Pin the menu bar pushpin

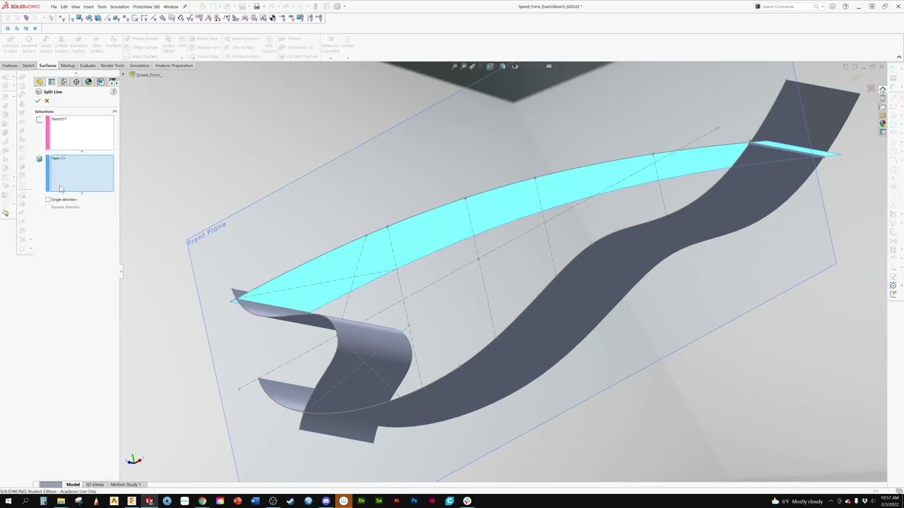click(x=185, y=6)
